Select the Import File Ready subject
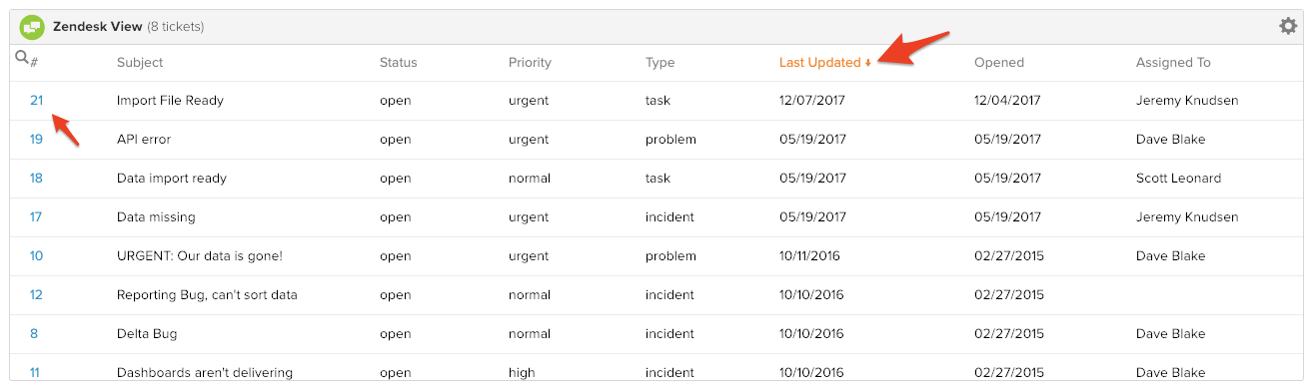The width and height of the screenshot is (1312, 392). click(170, 100)
